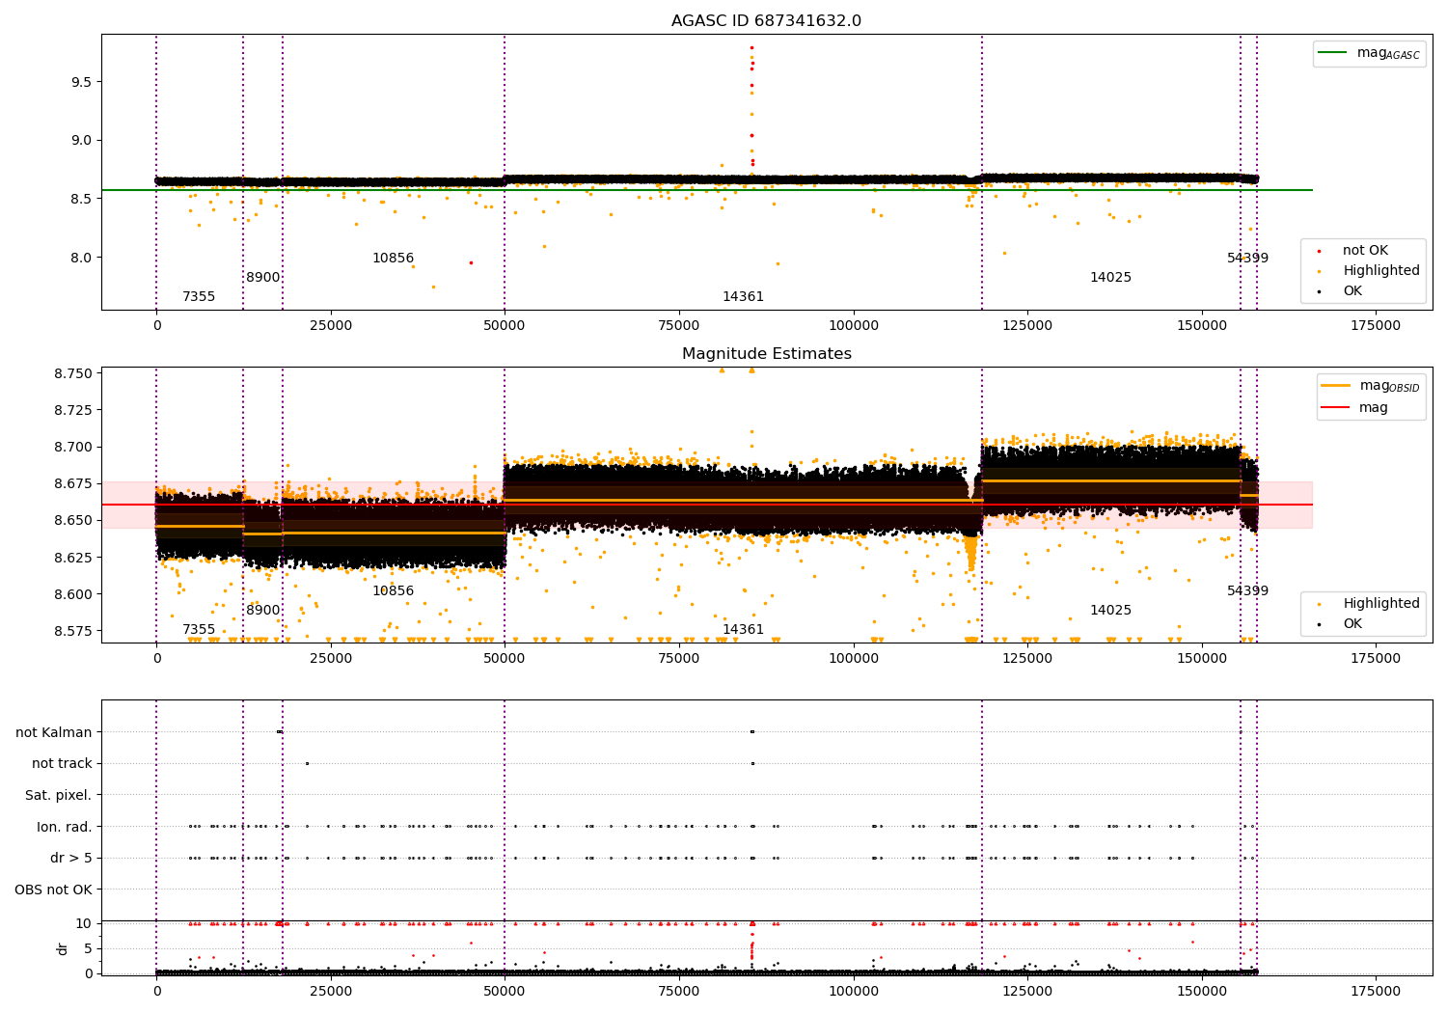Click OBSID label 8900 in AGASC ID plot
Screen dimensions: 1447x1013
(x=262, y=277)
